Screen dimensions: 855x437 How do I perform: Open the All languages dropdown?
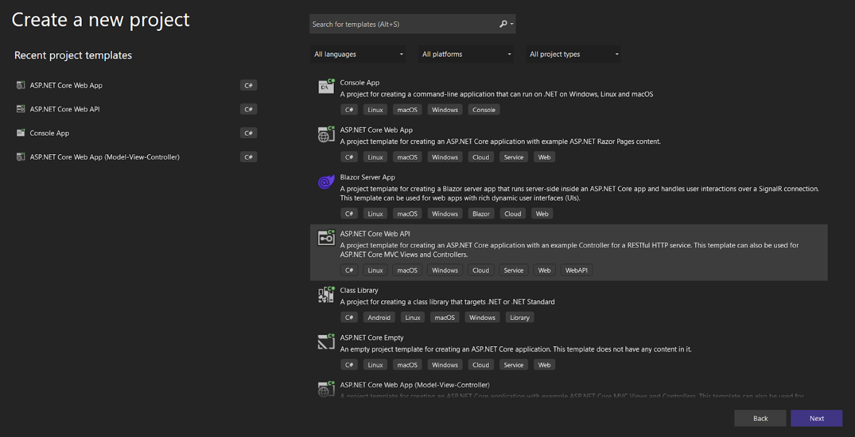[x=358, y=54]
